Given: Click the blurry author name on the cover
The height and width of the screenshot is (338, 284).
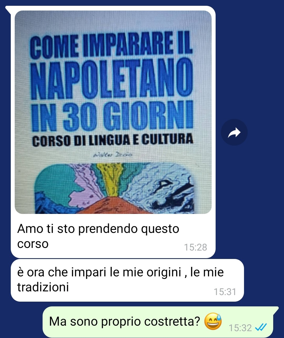Looking at the screenshot, I should click(x=113, y=154).
